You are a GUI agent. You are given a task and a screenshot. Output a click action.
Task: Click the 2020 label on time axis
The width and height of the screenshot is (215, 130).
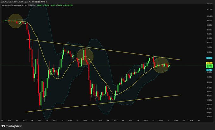point(70,121)
